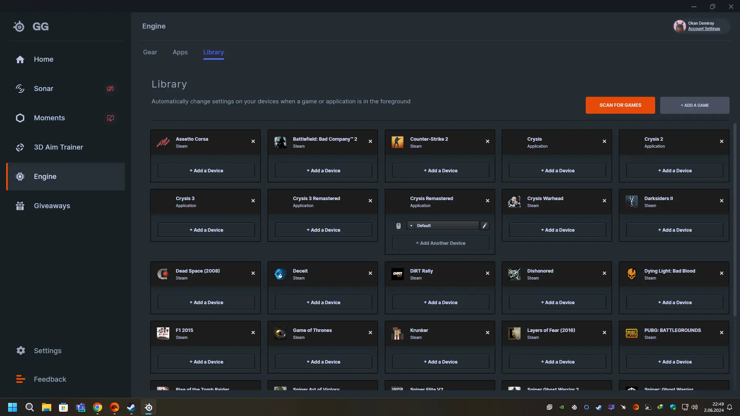740x416 pixels.
Task: Select the Library tab
Action: coord(213,52)
